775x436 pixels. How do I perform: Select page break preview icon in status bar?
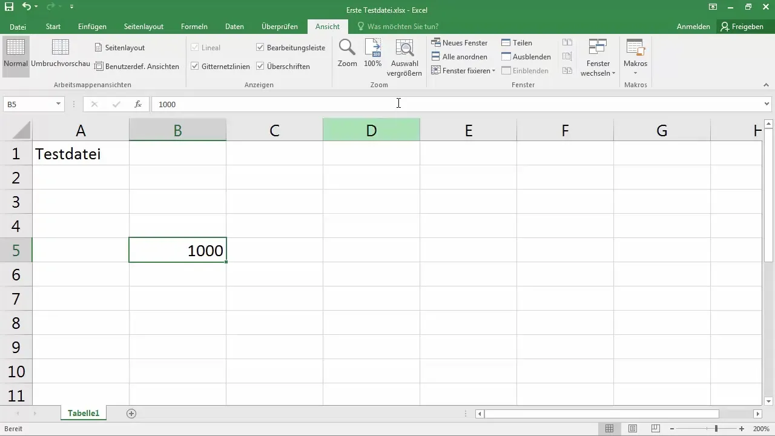coord(655,429)
